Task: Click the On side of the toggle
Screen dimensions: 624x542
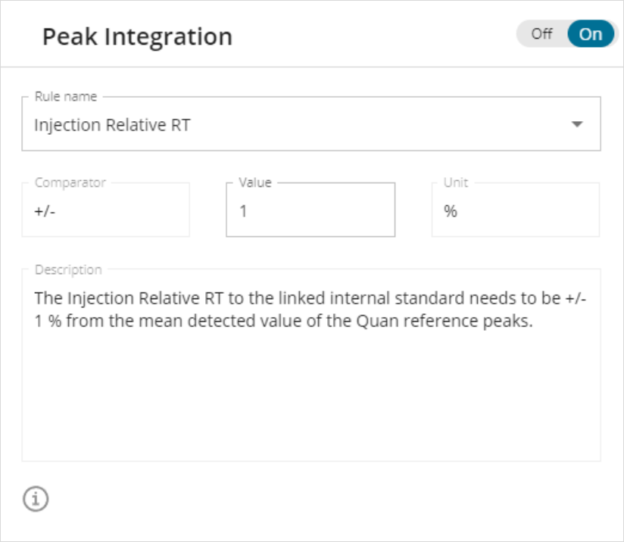Action: (591, 34)
